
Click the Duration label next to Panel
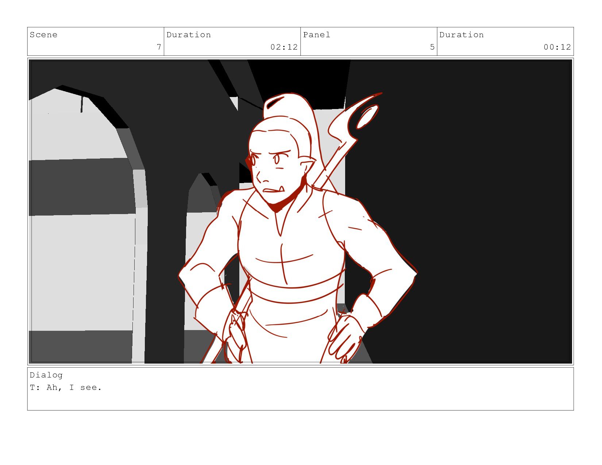(x=462, y=35)
